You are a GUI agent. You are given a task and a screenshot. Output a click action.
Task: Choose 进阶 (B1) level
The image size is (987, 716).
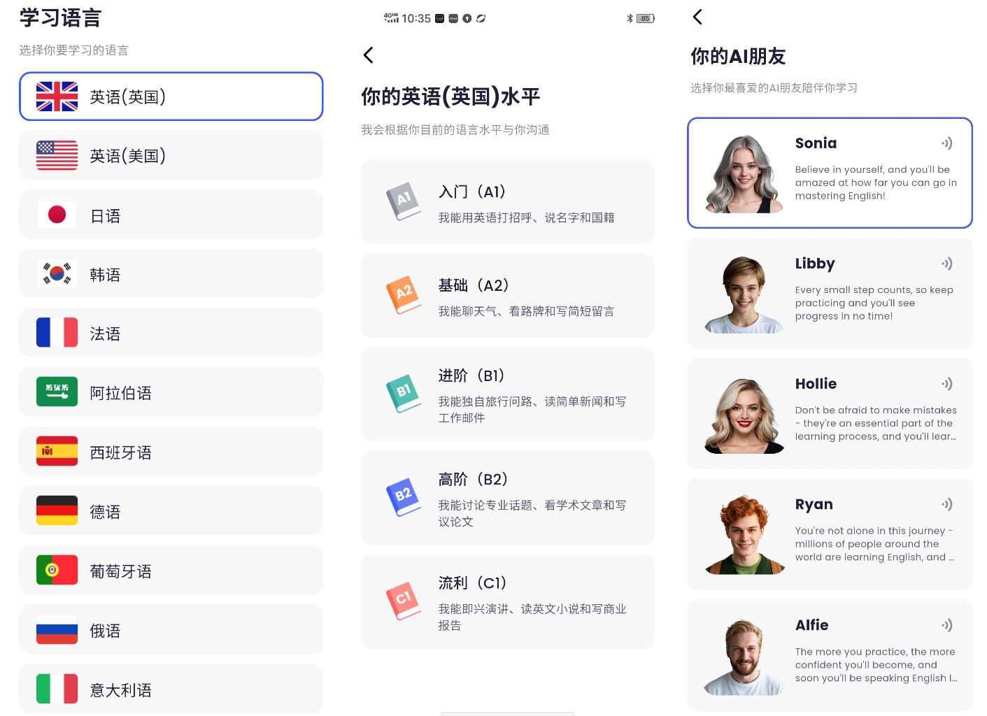[507, 394]
